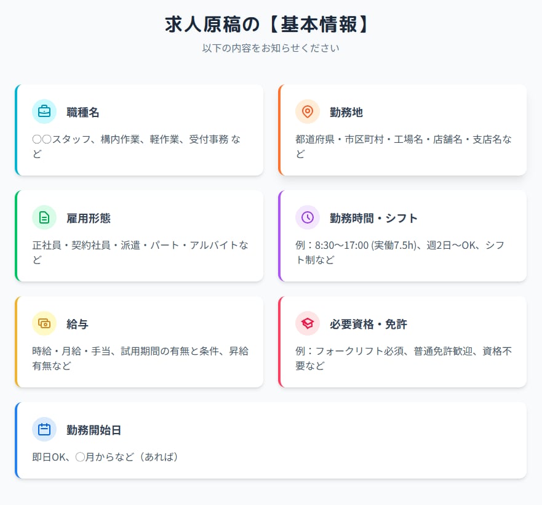Click the clock icon for 勤務時間・シフト
The height and width of the screenshot is (505, 542).
(x=307, y=217)
